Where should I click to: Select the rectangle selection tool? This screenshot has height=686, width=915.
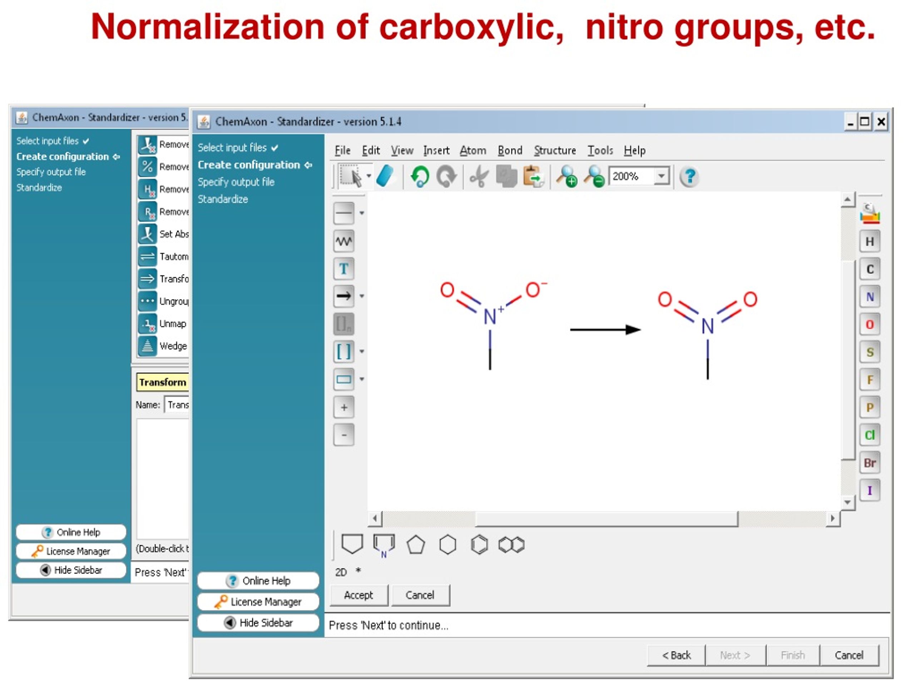click(350, 176)
